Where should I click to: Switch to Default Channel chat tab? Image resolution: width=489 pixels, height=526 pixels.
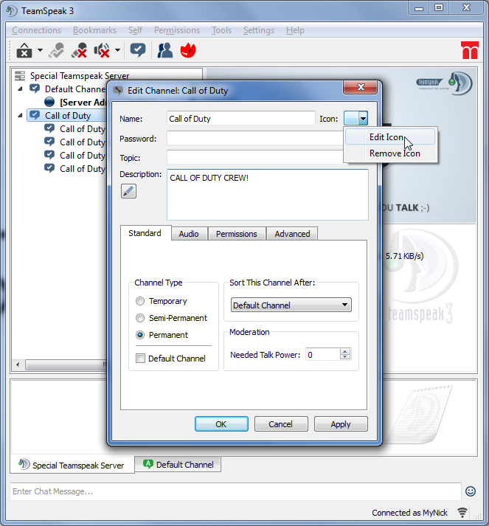pos(178,465)
